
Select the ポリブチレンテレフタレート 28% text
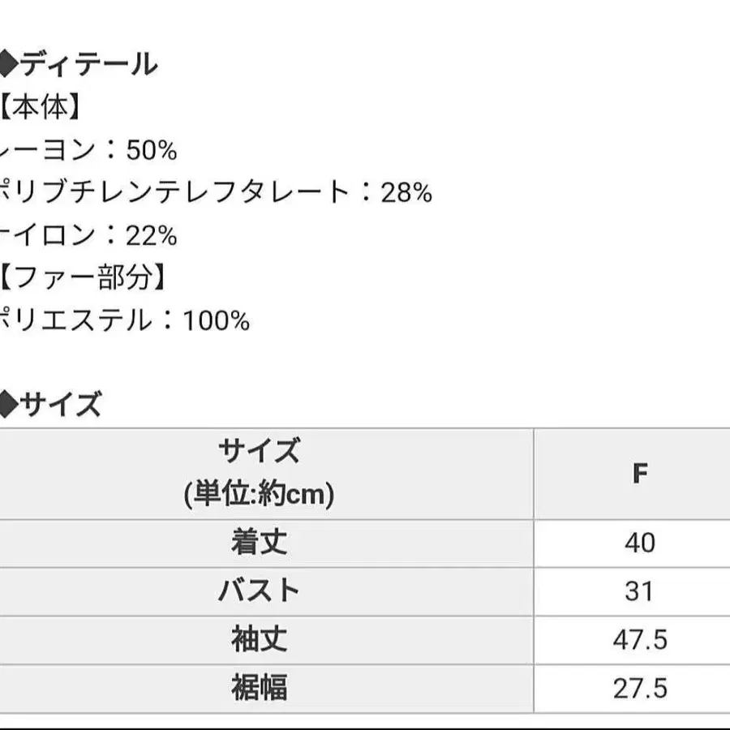215,193
